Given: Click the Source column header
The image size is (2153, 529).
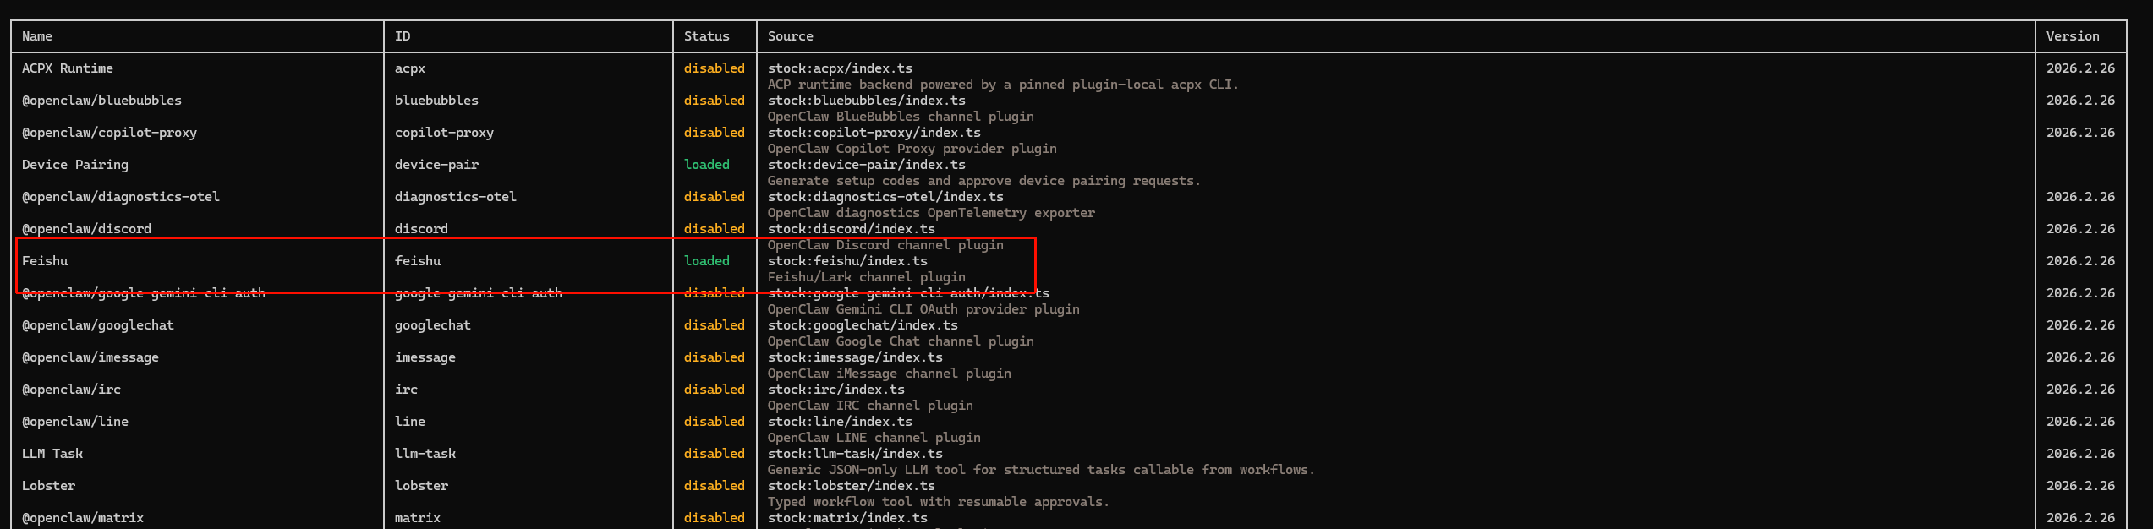Looking at the screenshot, I should (x=790, y=36).
